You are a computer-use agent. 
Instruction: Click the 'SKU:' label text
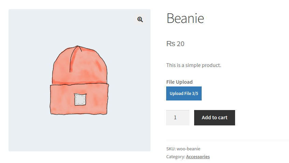pyautogui.click(x=171, y=149)
